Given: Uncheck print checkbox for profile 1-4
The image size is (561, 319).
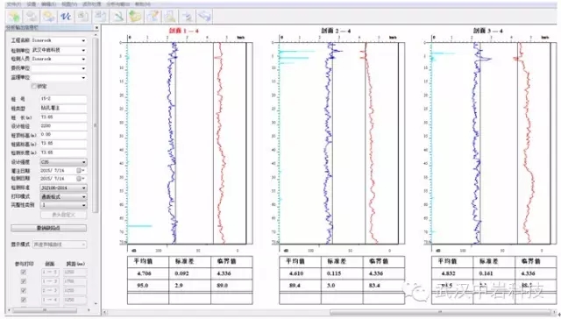Looking at the screenshot, I should [24, 300].
